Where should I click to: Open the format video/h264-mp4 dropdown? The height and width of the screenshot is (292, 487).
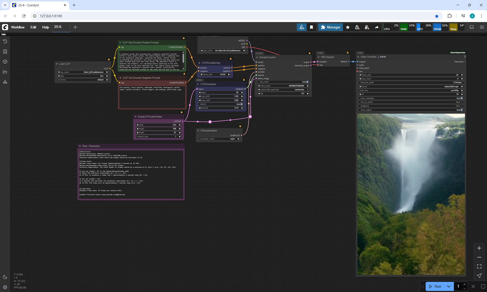point(411,87)
